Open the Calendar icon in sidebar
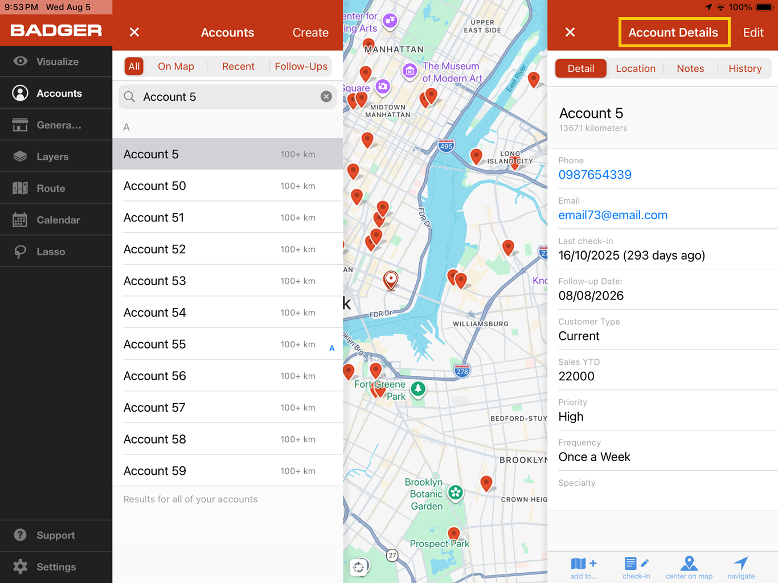 tap(21, 220)
